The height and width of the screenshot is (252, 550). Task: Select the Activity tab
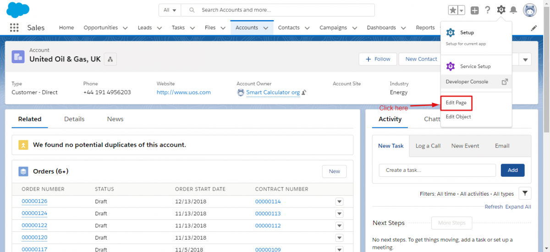click(x=390, y=119)
